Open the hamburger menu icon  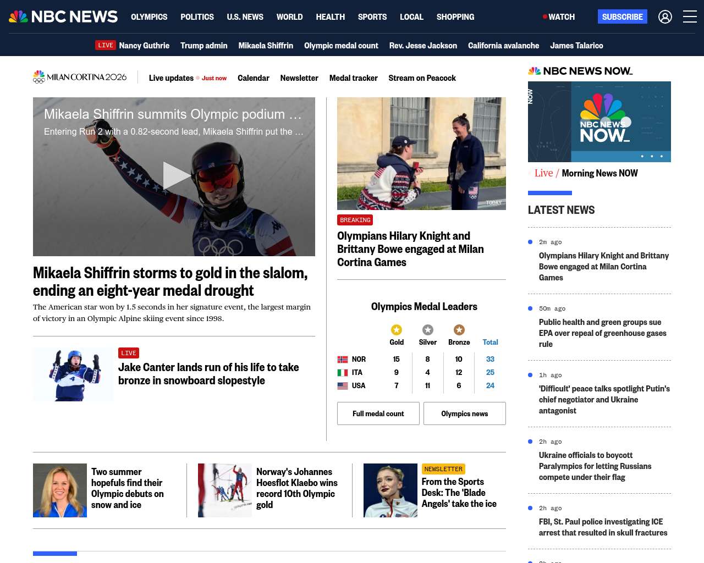tap(690, 17)
